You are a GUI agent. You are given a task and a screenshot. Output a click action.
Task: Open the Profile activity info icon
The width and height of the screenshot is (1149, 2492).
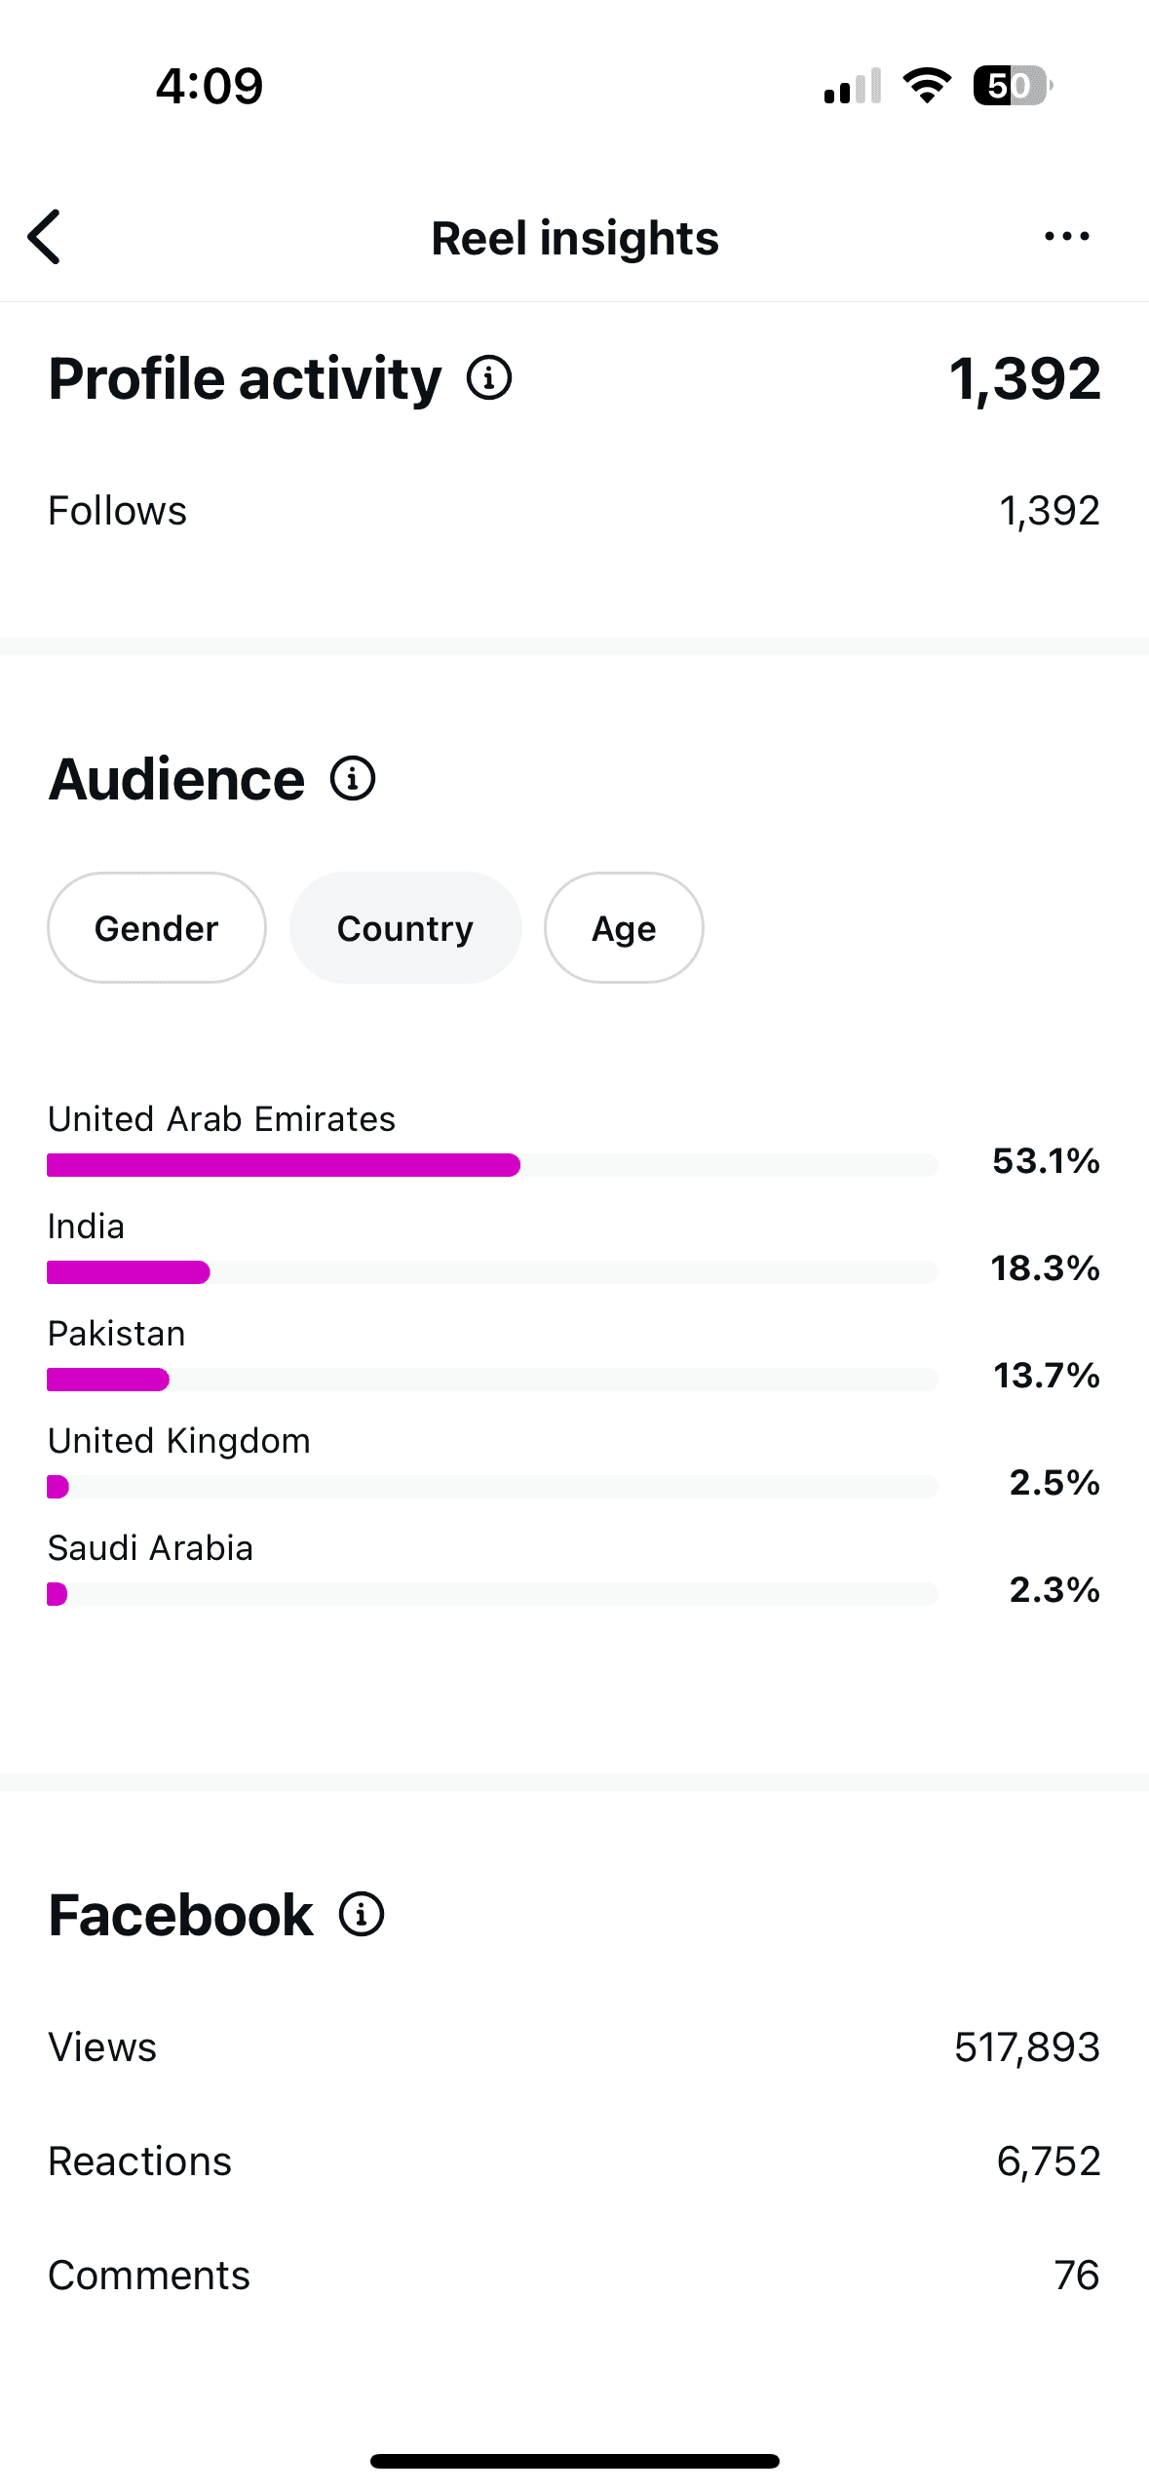coord(489,379)
